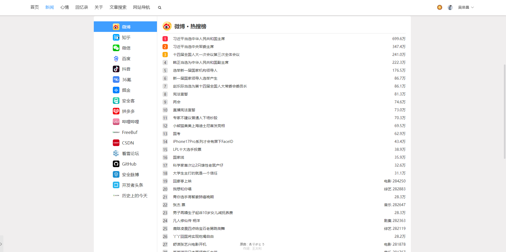This screenshot has height=252, width=506.
Task: Go to 首页 in top navigation
Action: [x=35, y=7]
